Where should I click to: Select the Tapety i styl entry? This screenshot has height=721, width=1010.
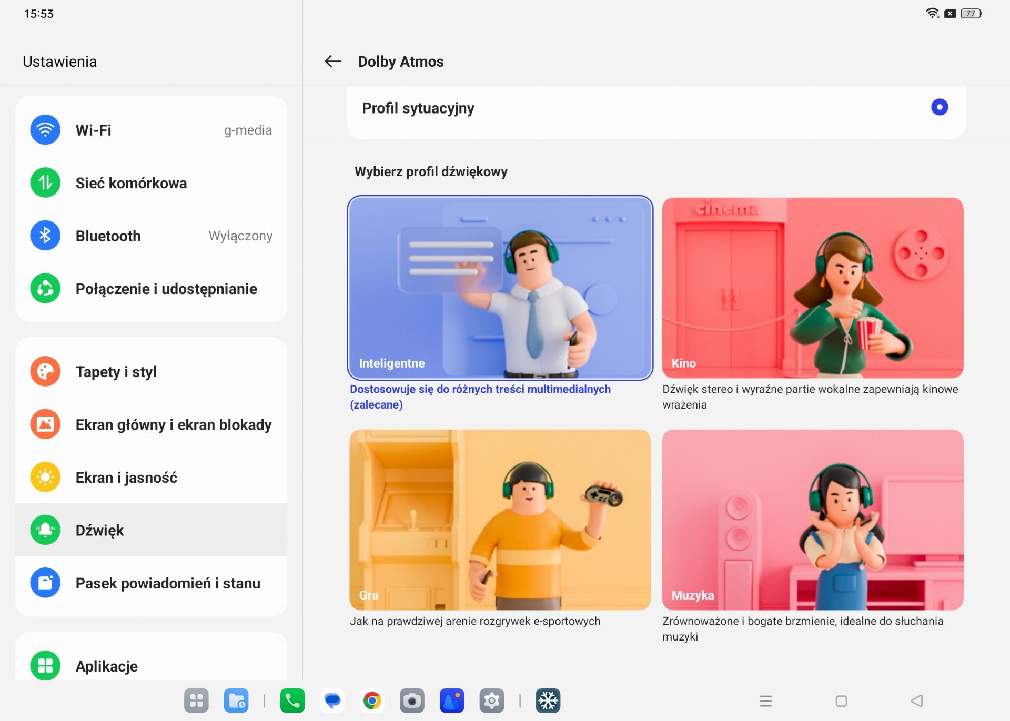pos(151,372)
